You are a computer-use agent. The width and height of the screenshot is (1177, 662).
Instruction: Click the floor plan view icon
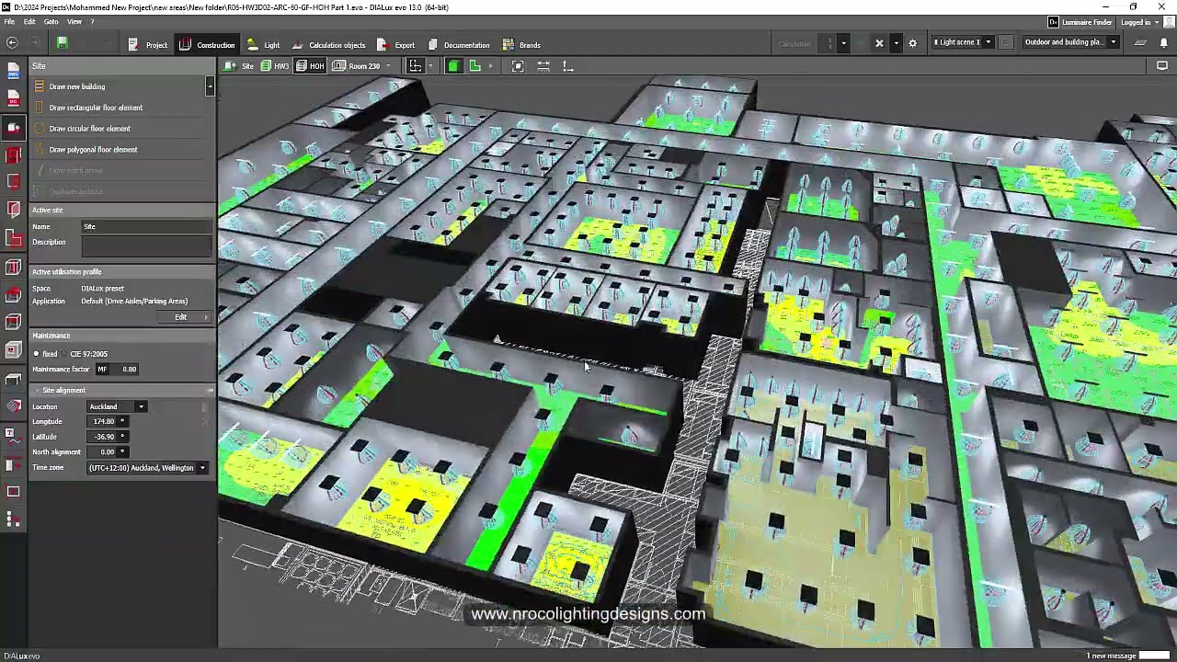point(416,66)
